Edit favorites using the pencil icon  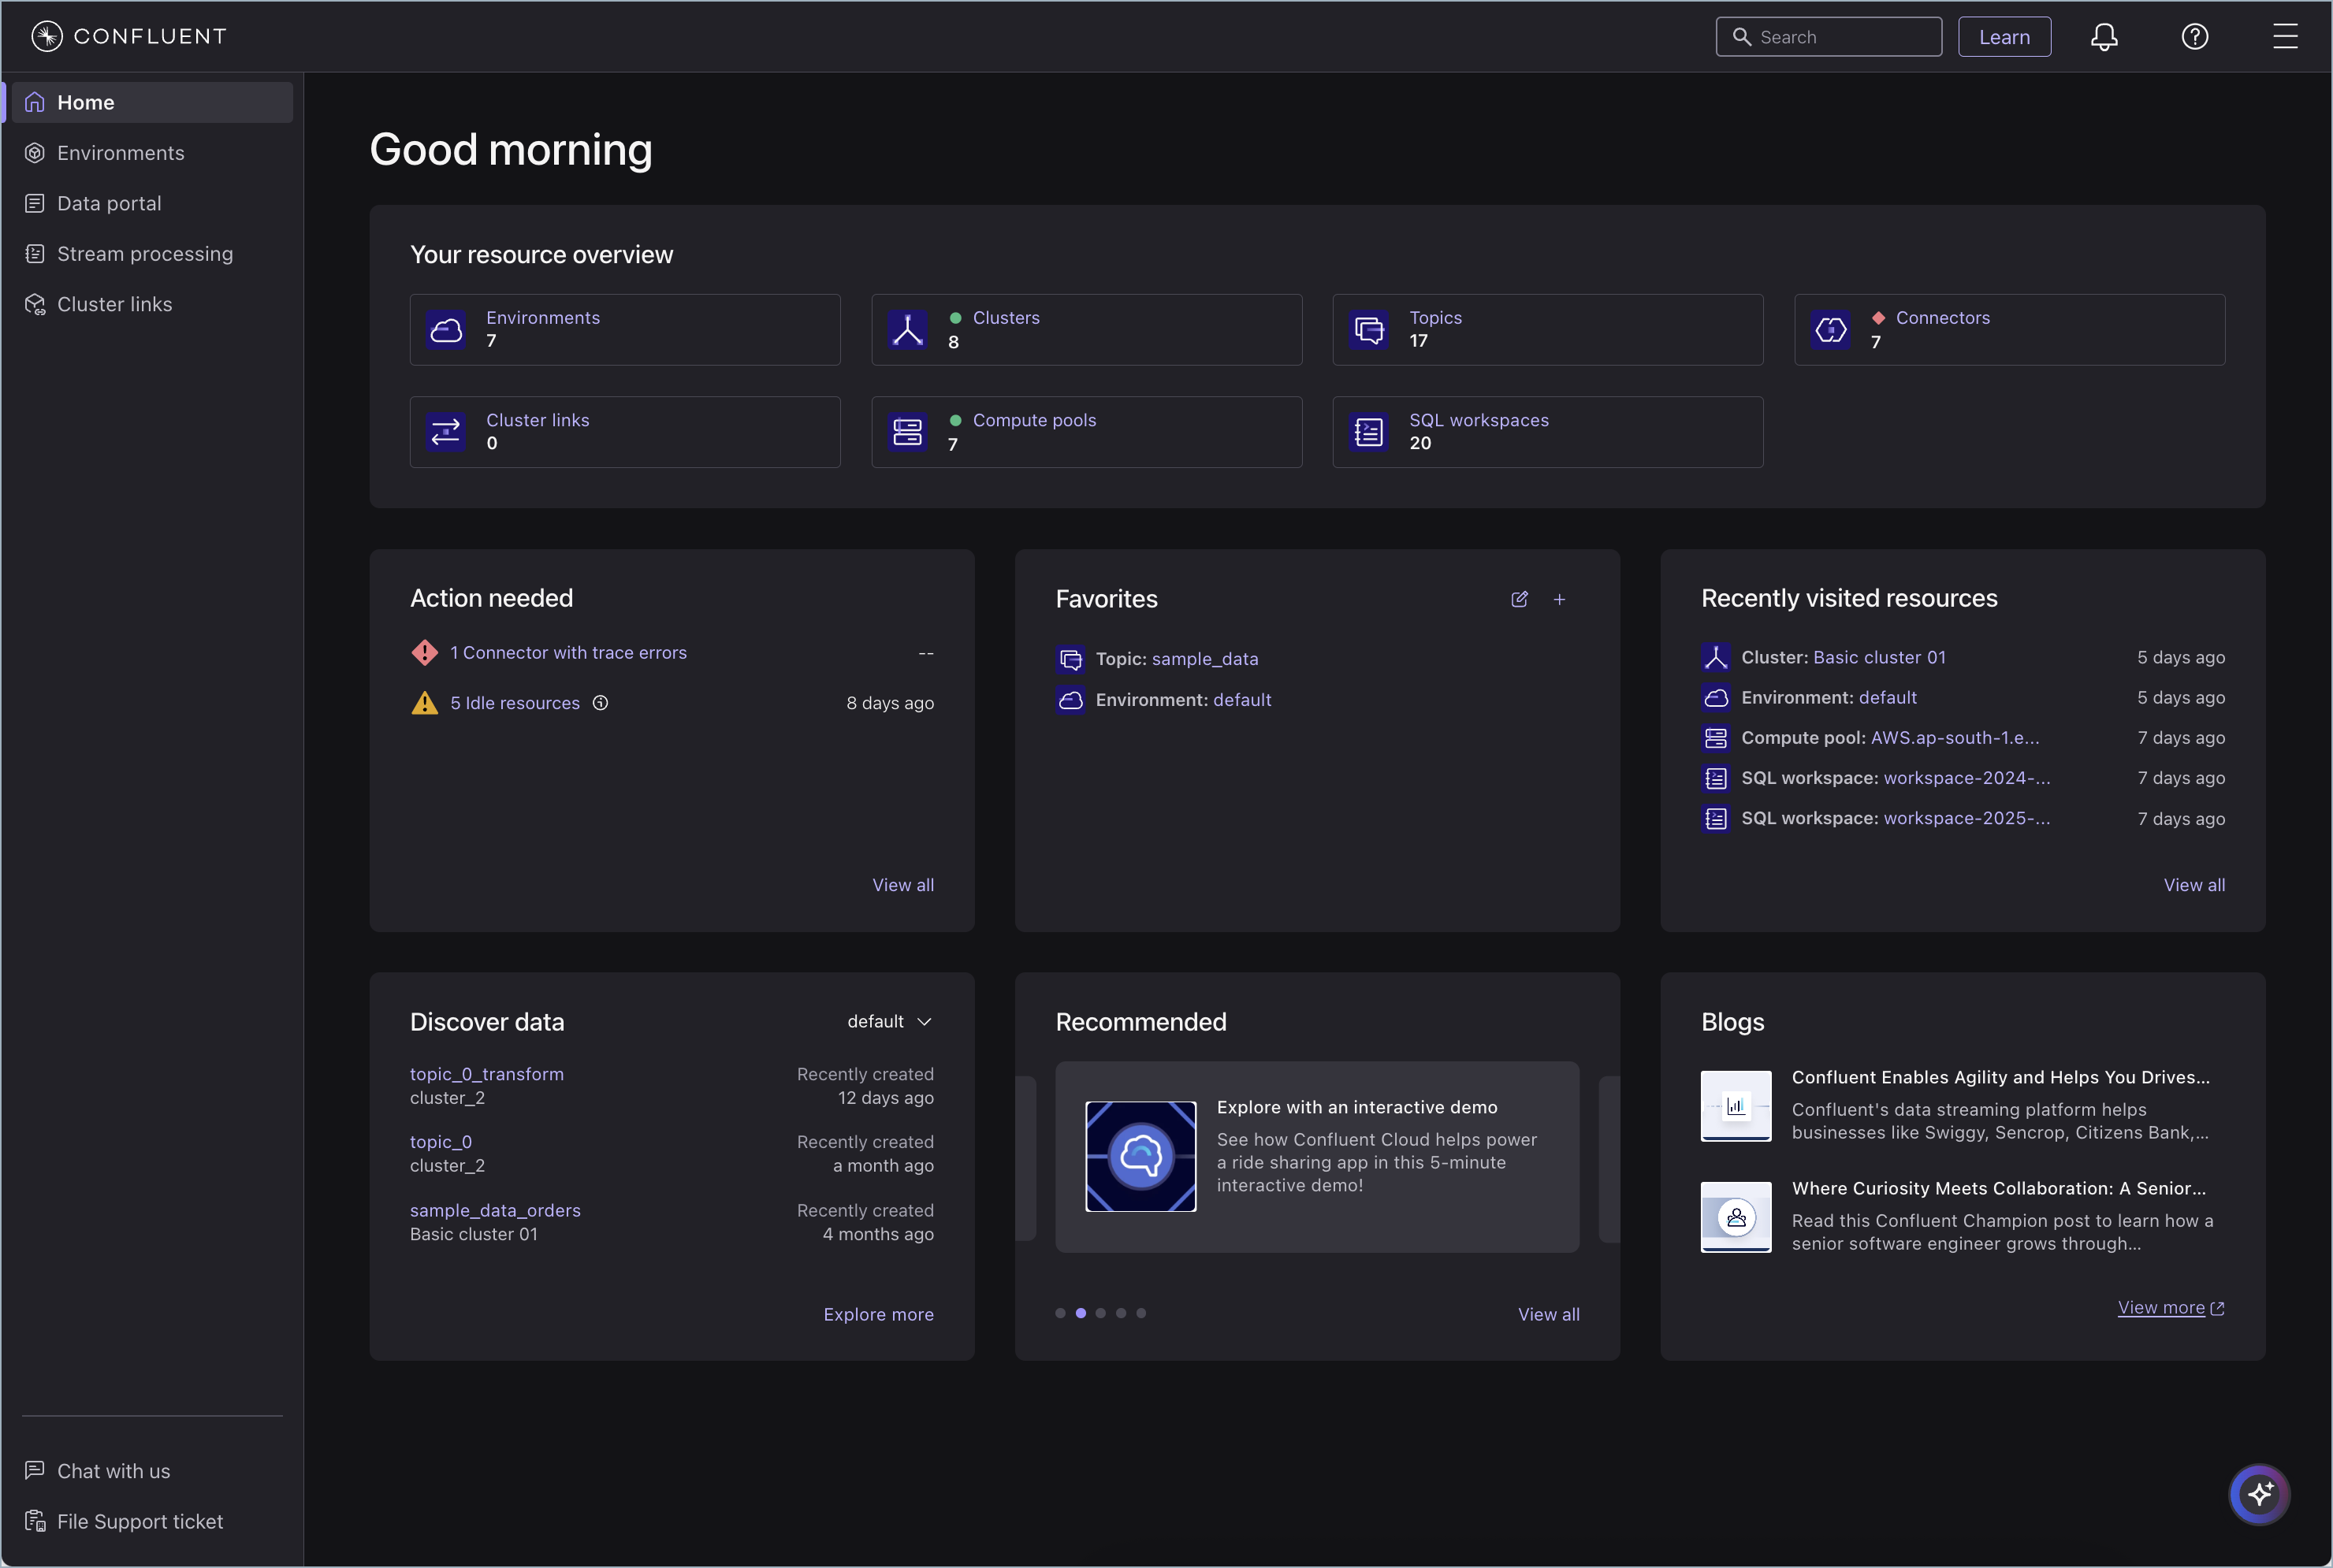pos(1519,600)
